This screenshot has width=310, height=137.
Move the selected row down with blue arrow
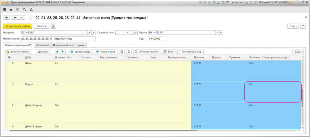coord(63,51)
